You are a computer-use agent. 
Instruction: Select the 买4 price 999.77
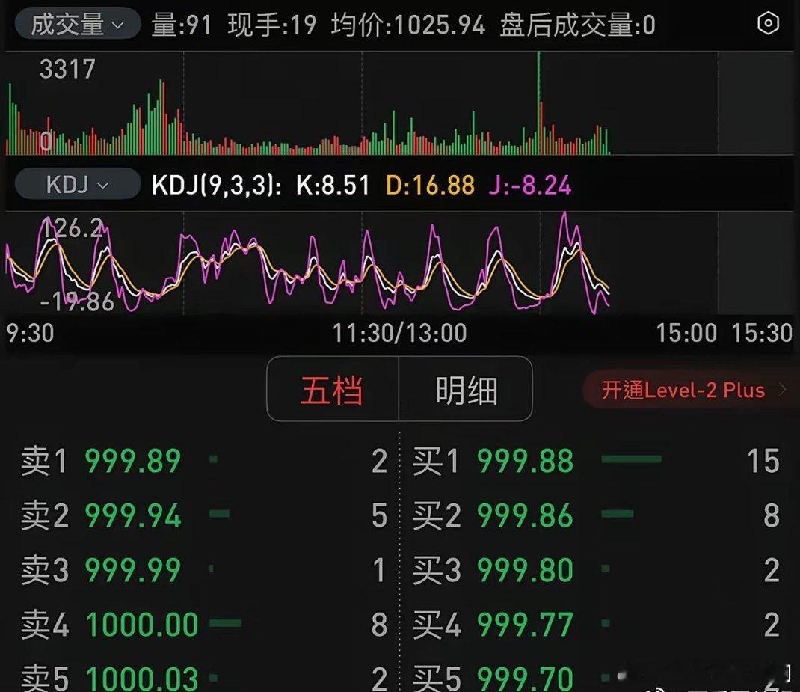point(525,625)
